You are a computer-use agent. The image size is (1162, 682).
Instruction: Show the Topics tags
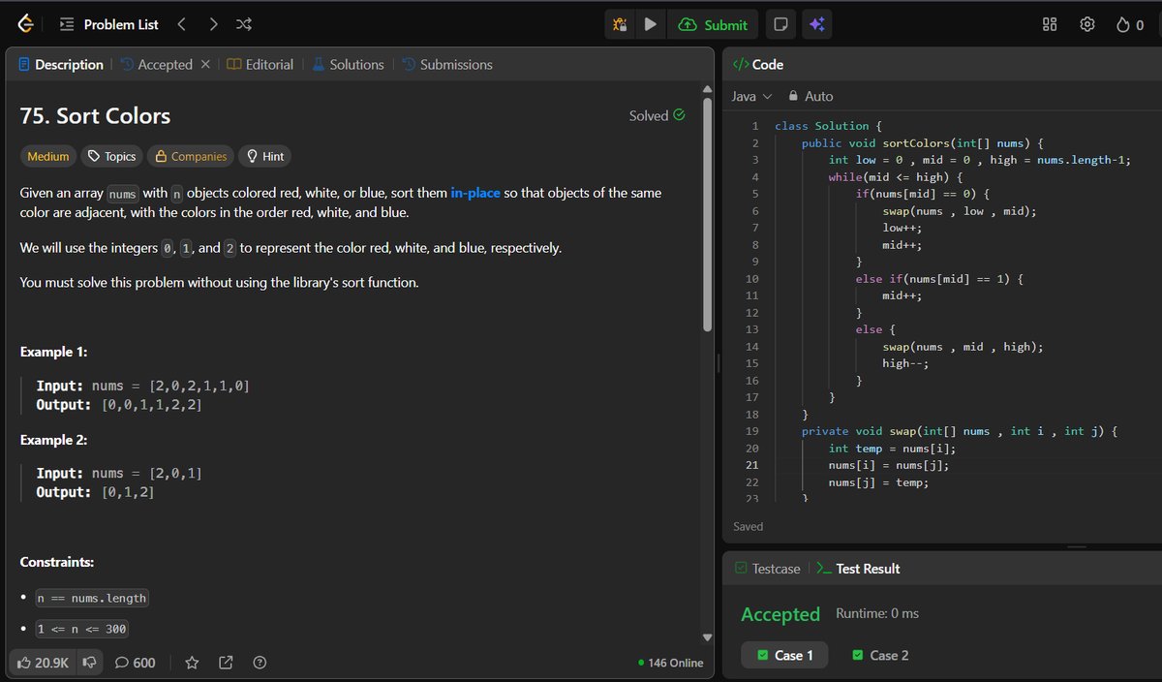point(110,156)
